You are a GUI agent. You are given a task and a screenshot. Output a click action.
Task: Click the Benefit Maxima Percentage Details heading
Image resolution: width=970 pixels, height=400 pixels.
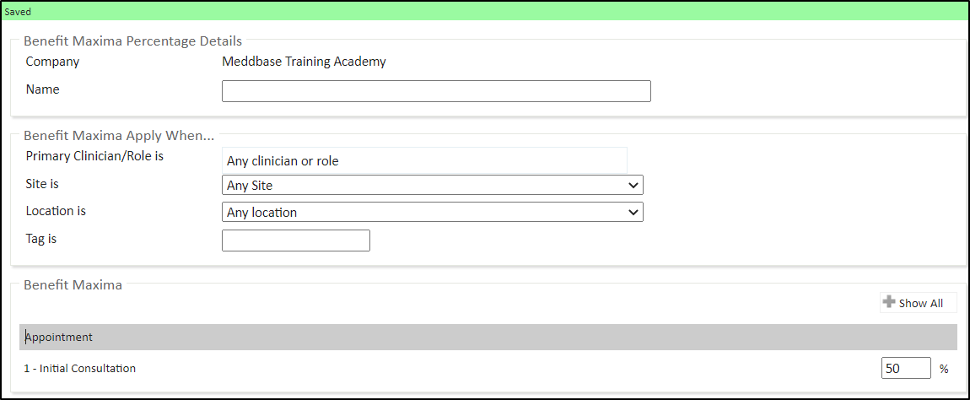coord(132,41)
